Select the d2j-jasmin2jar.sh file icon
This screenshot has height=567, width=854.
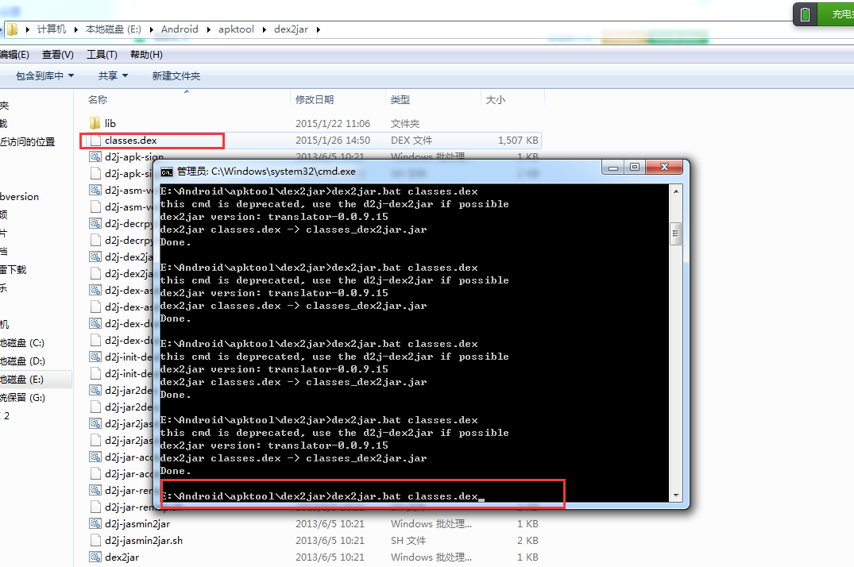95,541
